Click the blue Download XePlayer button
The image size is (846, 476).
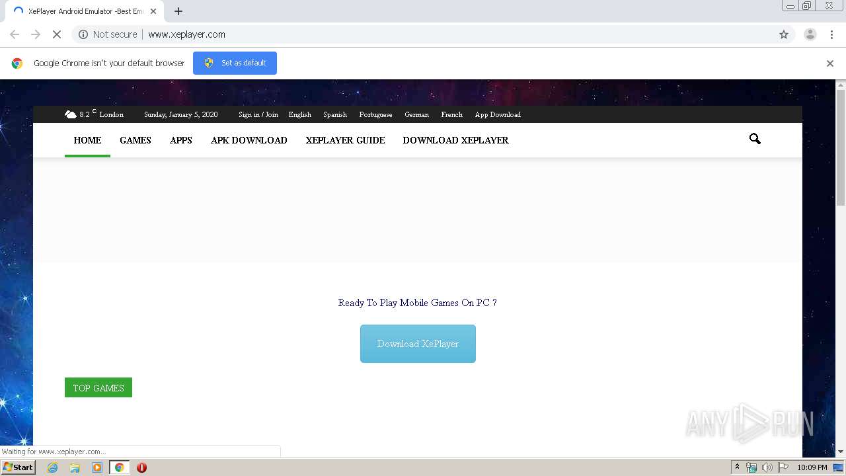418,344
